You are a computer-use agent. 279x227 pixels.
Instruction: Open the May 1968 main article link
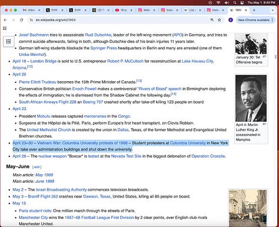[x=44, y=175]
